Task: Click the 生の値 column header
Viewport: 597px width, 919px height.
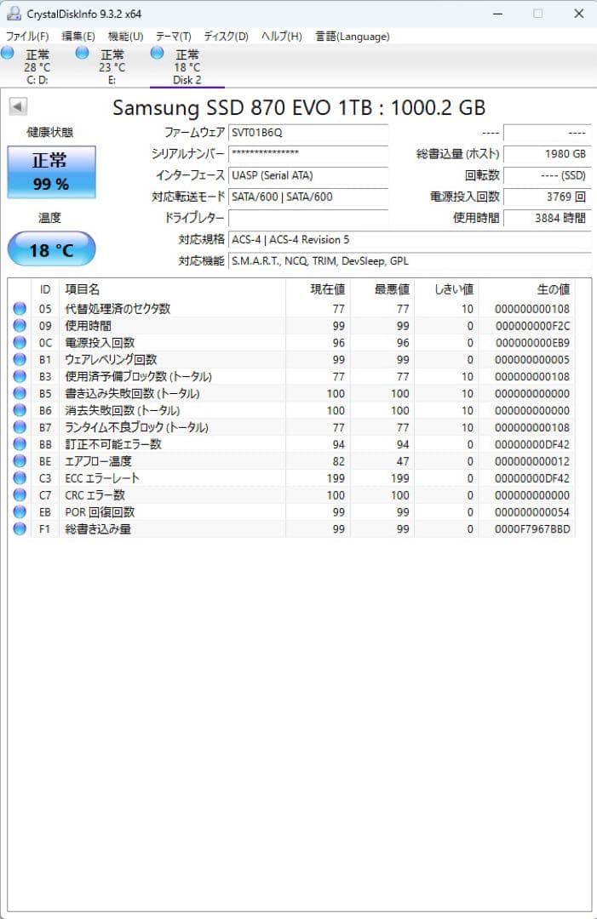Action: point(527,289)
